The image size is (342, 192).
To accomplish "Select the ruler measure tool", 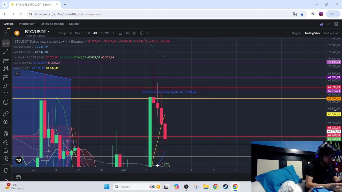I will (x=6, y=114).
